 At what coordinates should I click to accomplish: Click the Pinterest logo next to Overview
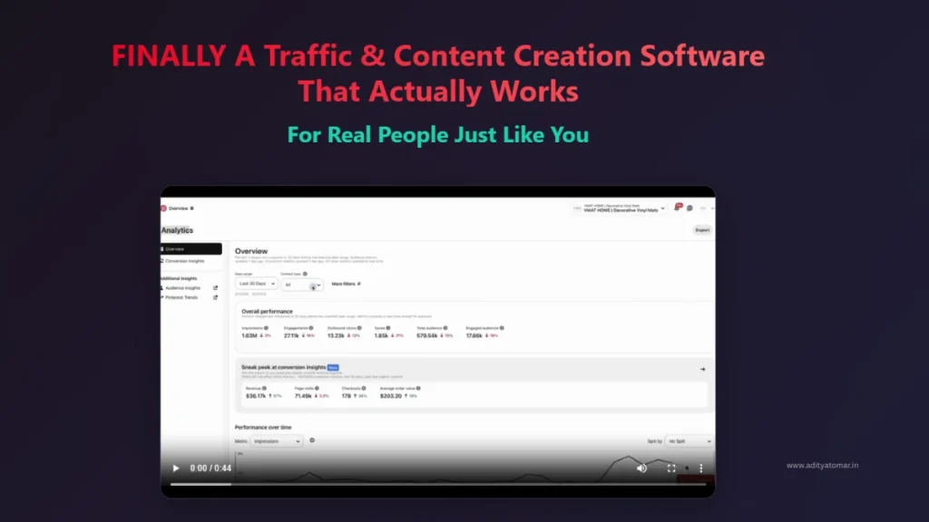click(164, 208)
